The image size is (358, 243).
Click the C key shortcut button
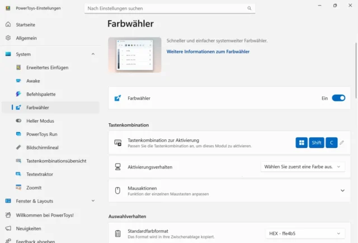(332, 143)
